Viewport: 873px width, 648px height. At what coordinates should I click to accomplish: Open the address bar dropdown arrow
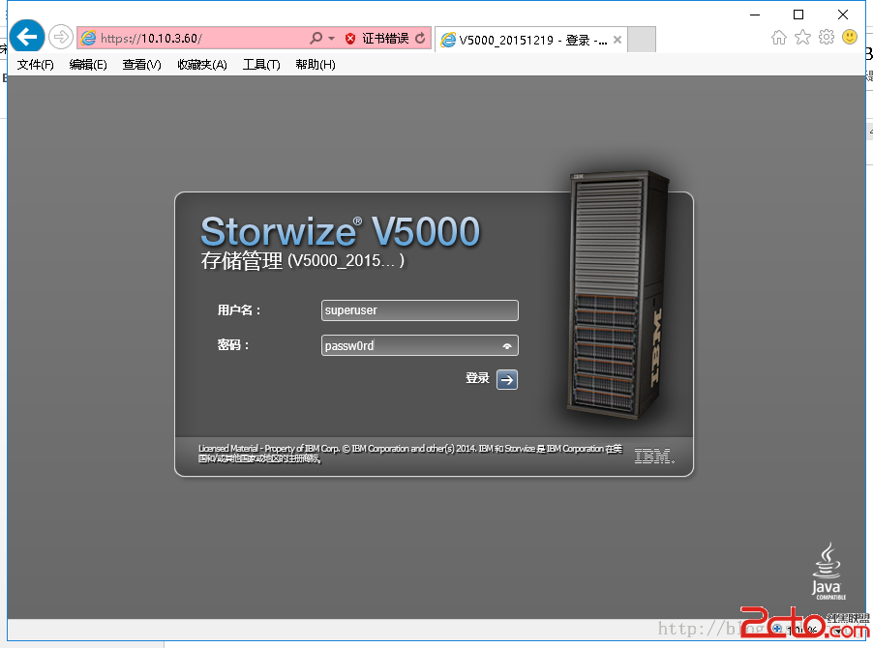tap(332, 39)
